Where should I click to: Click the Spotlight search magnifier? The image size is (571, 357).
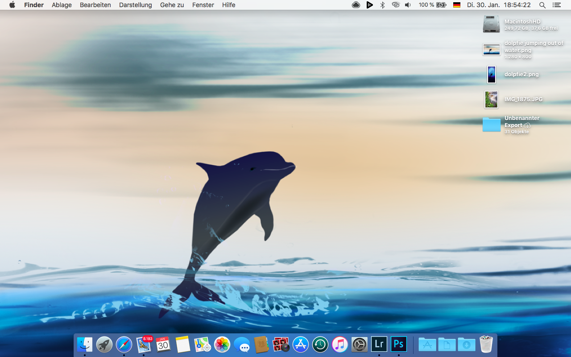tap(542, 5)
